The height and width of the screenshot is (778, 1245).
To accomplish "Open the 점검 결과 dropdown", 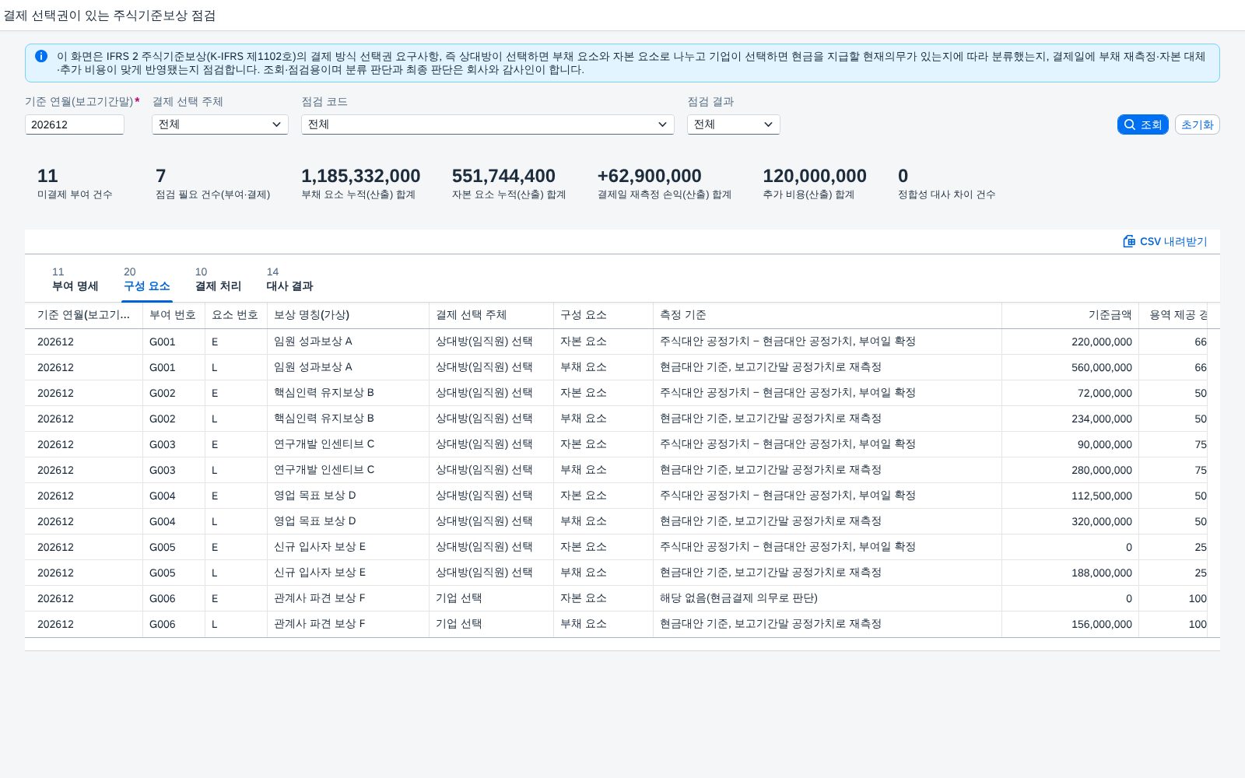I will point(734,124).
